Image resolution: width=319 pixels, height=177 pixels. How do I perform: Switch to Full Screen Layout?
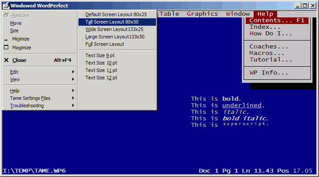(x=105, y=44)
